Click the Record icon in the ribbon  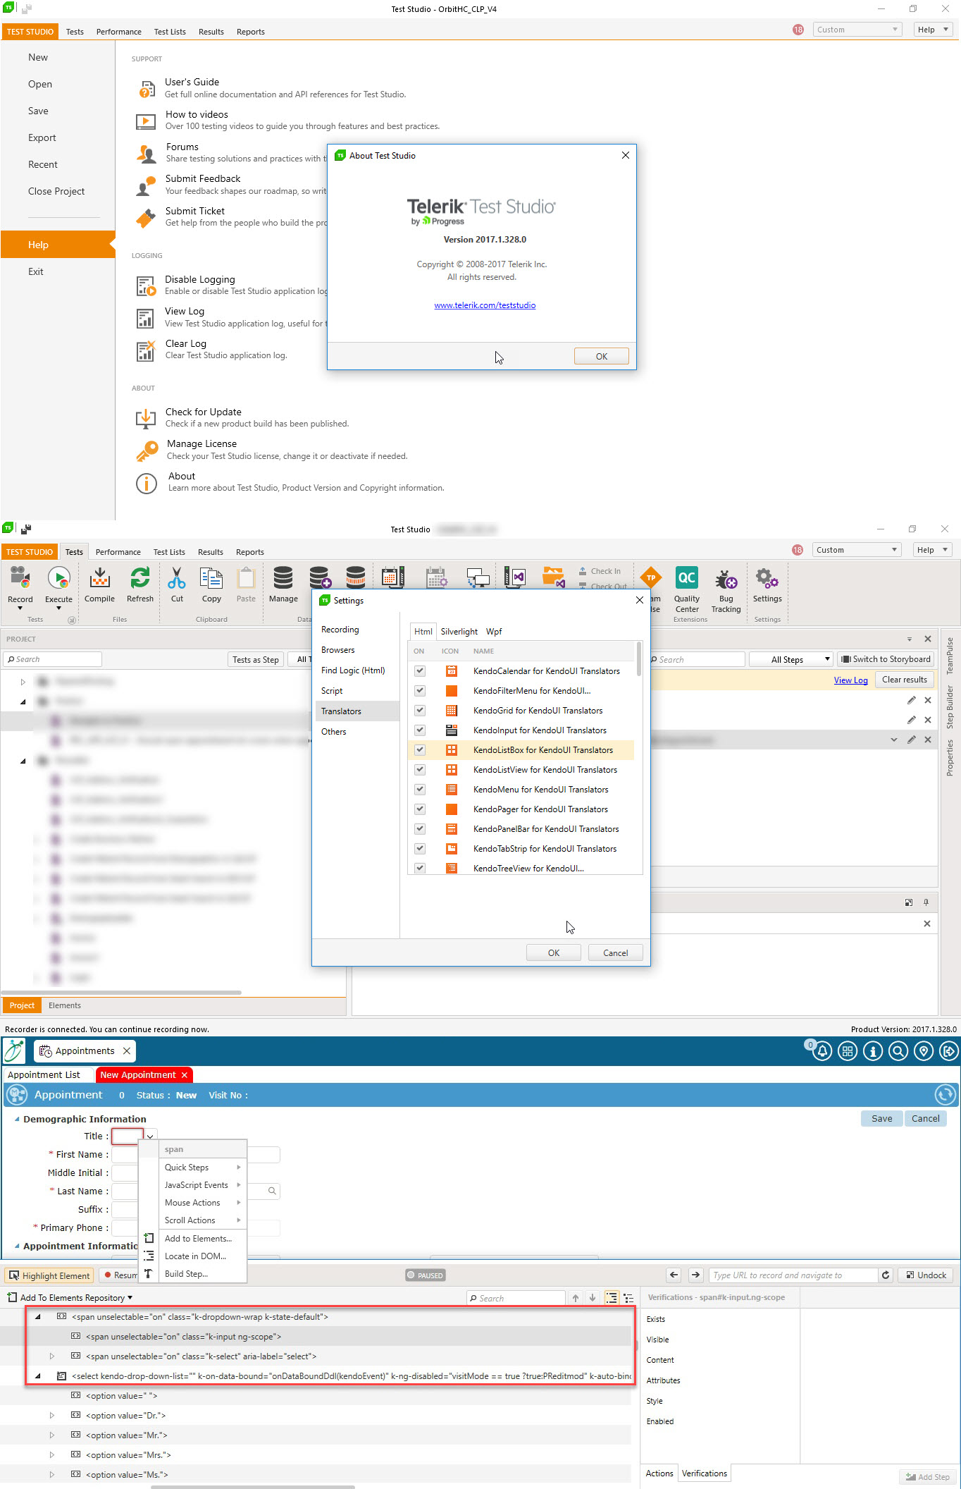pyautogui.click(x=20, y=580)
